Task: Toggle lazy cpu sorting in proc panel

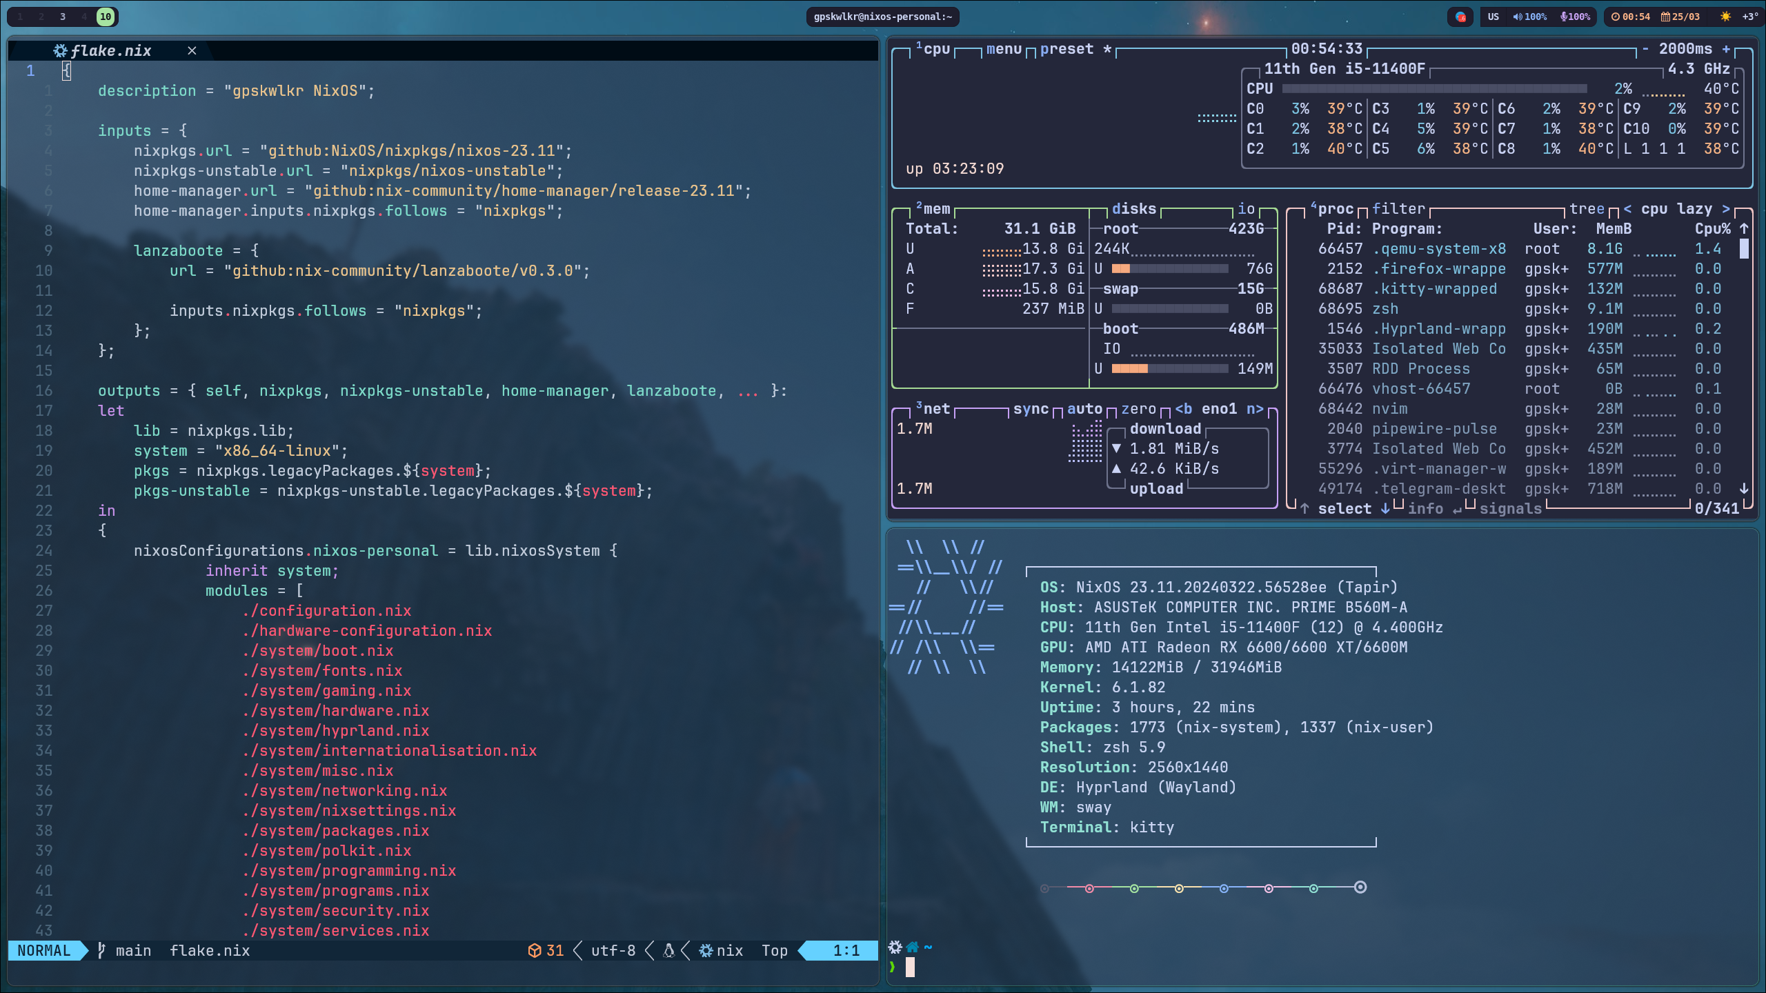Action: [x=1694, y=208]
